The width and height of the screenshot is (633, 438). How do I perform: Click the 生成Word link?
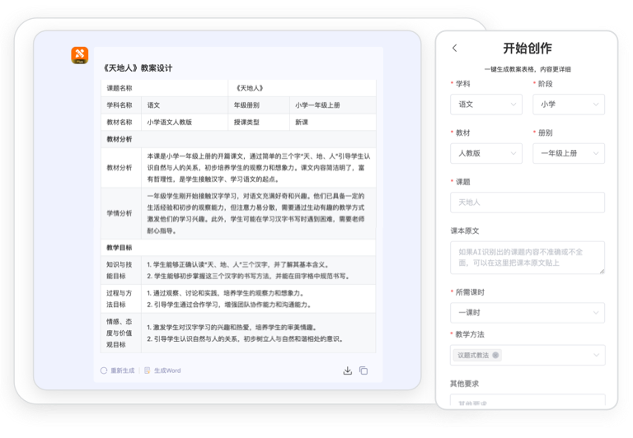pos(166,370)
